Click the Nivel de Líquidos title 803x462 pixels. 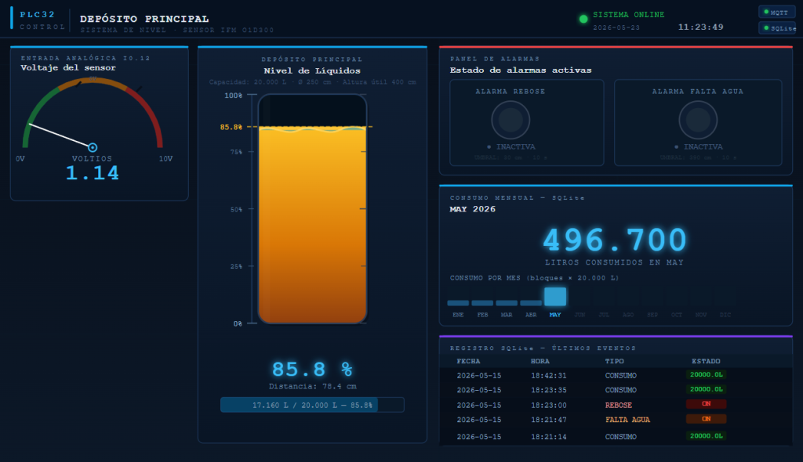coord(312,70)
